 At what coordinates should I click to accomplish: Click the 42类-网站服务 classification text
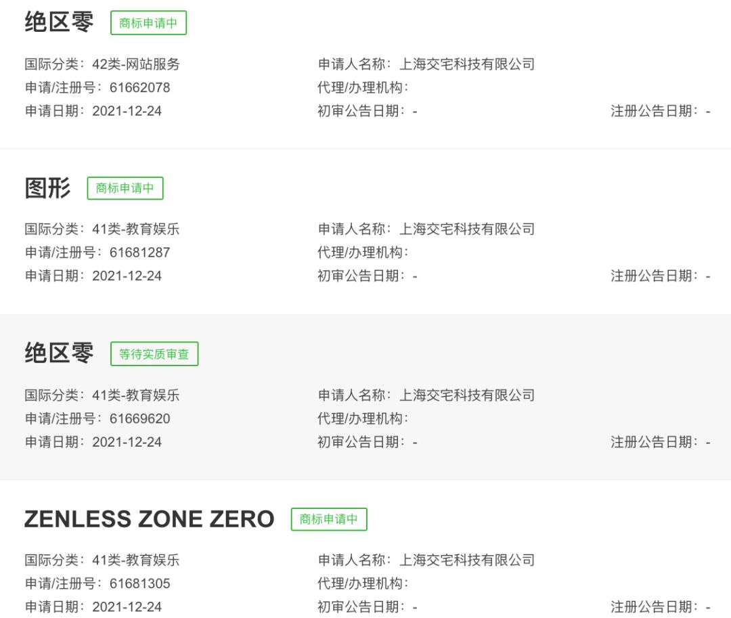pyautogui.click(x=136, y=64)
